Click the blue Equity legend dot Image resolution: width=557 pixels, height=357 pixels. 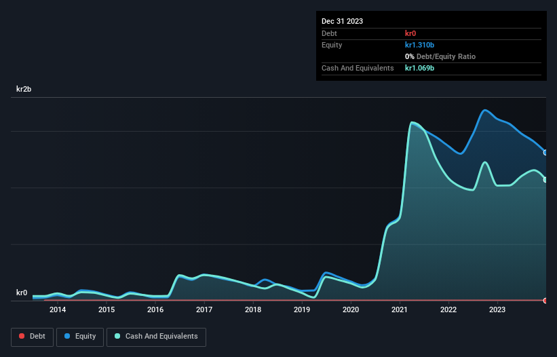click(x=67, y=336)
